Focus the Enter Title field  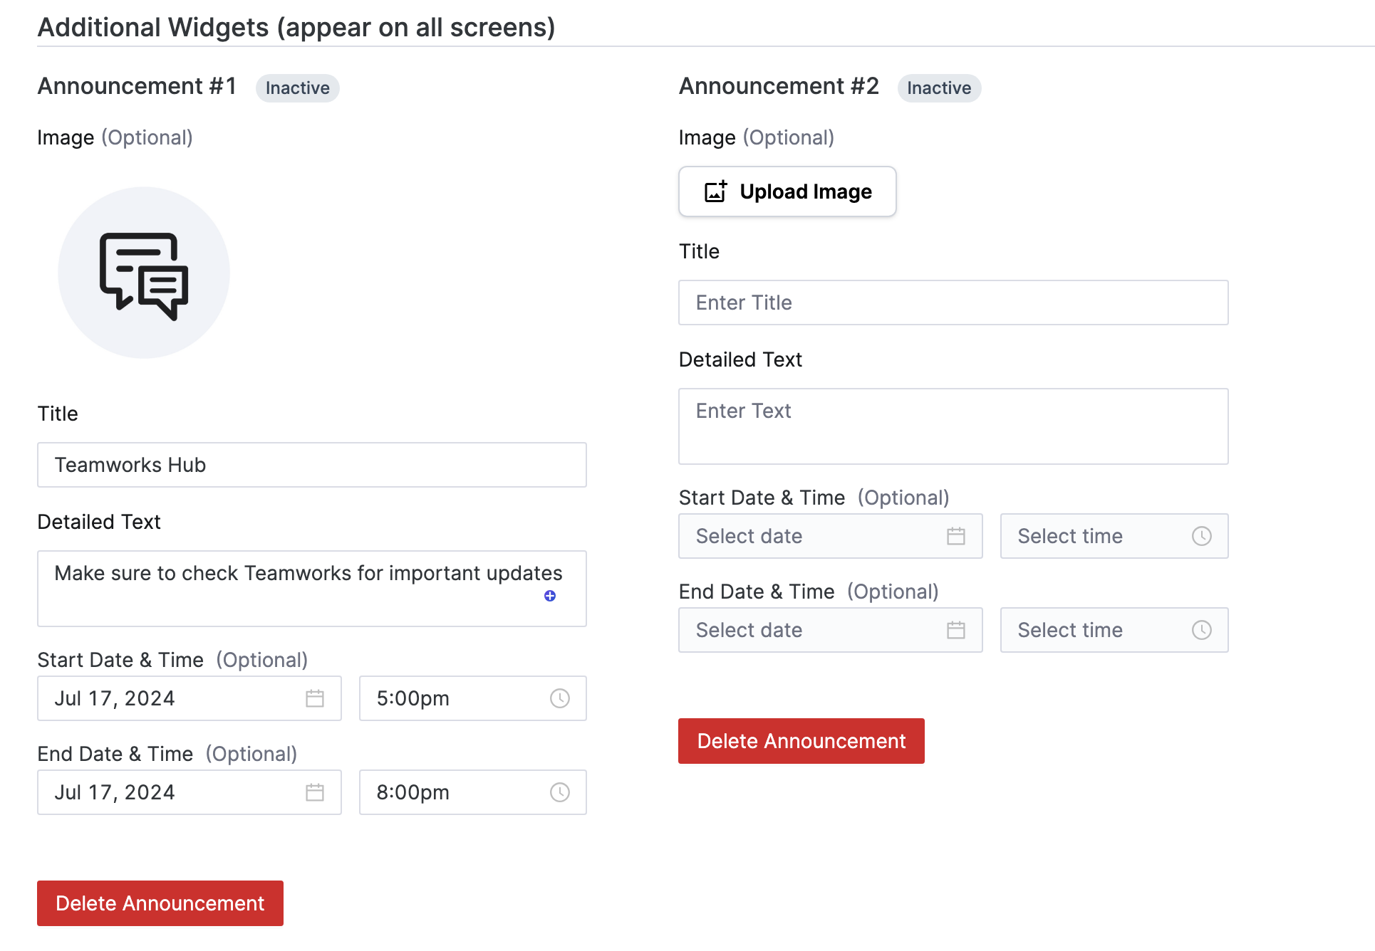(953, 303)
